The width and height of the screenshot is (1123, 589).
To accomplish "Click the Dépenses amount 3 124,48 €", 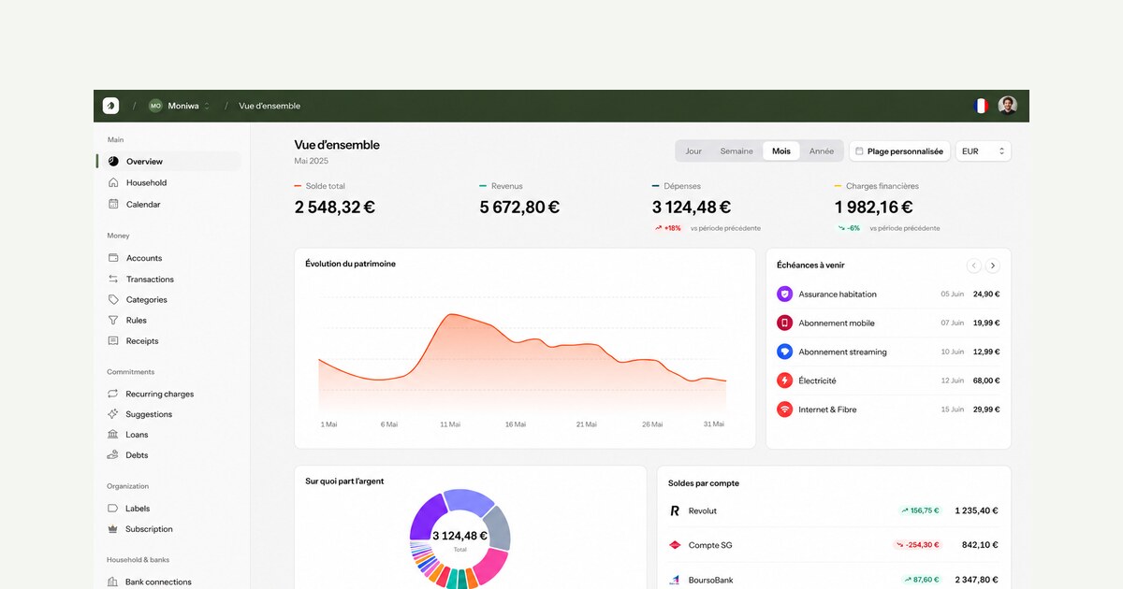I will pyautogui.click(x=692, y=208).
